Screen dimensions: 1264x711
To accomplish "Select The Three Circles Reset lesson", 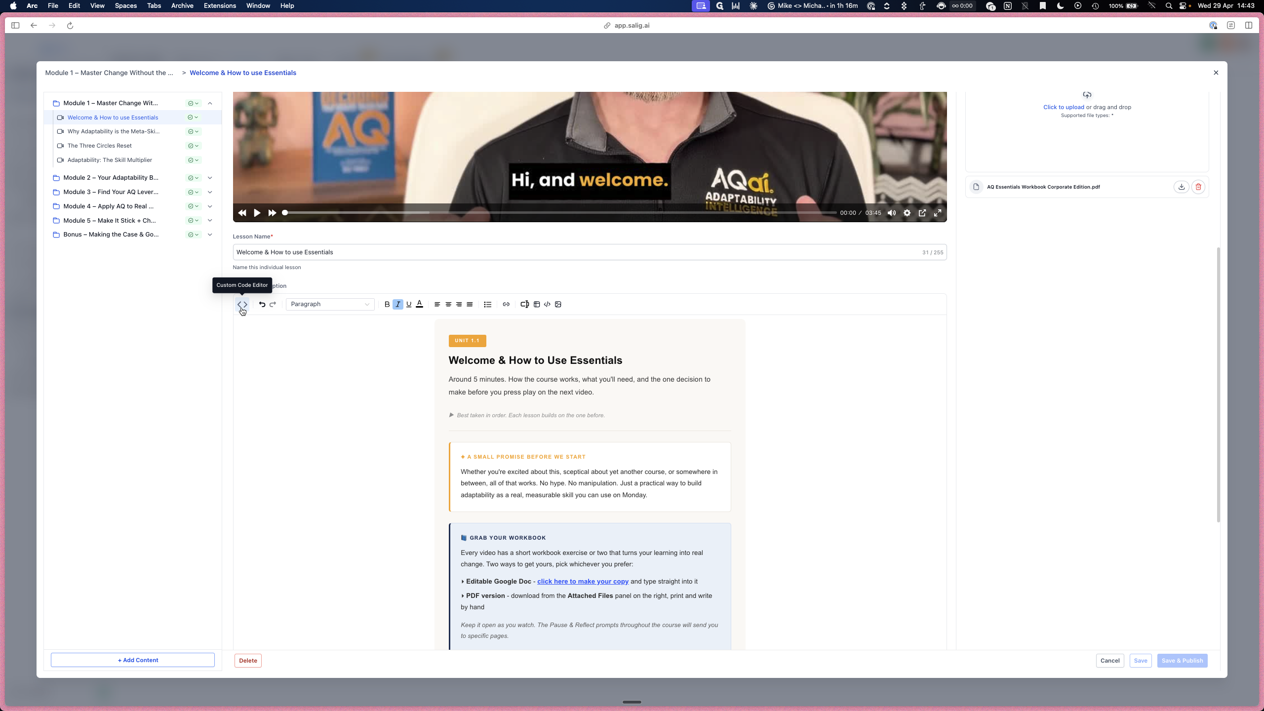I will tap(100, 146).
